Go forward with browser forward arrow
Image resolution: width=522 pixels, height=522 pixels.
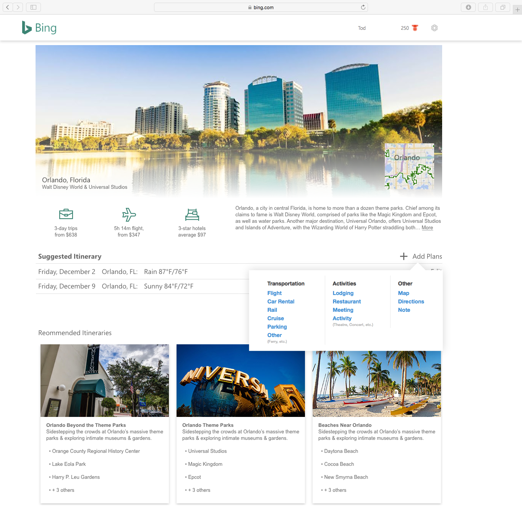pos(18,7)
